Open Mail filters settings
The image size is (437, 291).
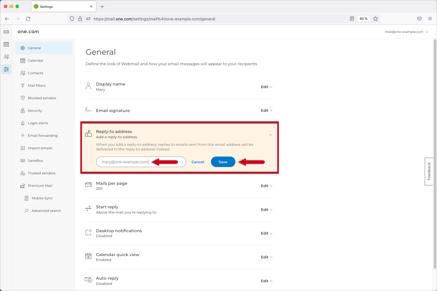coord(37,86)
